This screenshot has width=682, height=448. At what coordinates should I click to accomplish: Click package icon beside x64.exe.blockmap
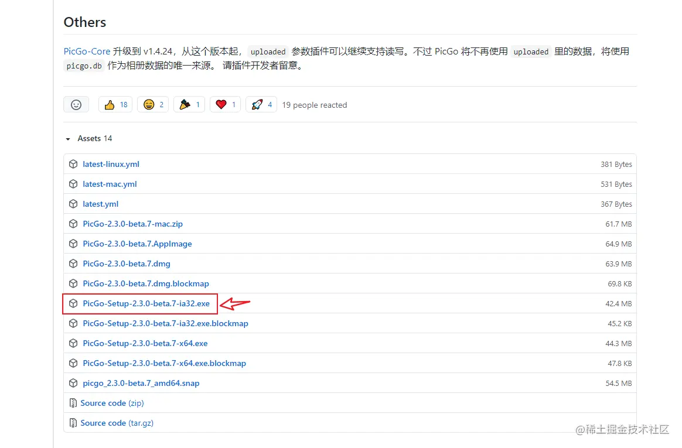click(73, 364)
